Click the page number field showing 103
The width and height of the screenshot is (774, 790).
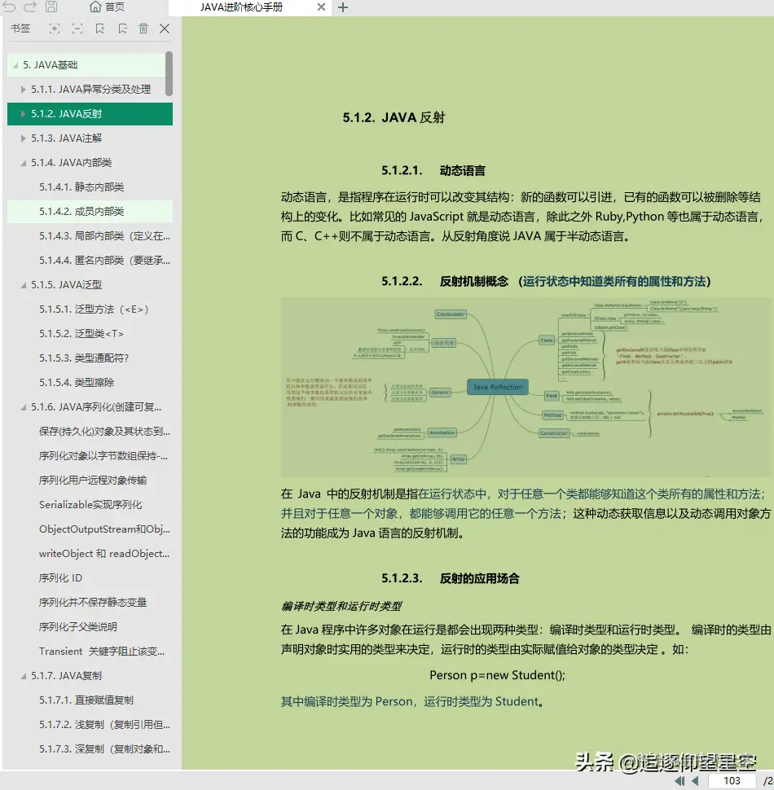coord(732,780)
